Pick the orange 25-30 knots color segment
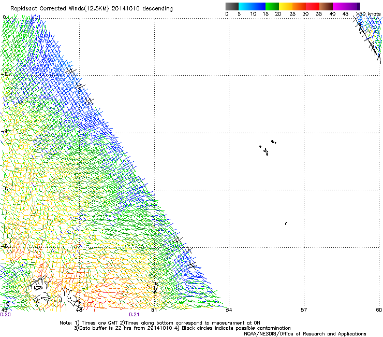 (x=299, y=6)
